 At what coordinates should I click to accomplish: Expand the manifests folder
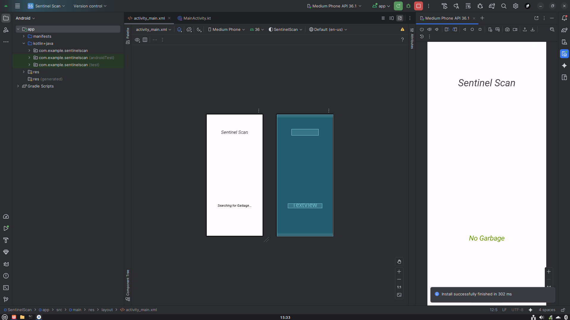(x=24, y=36)
